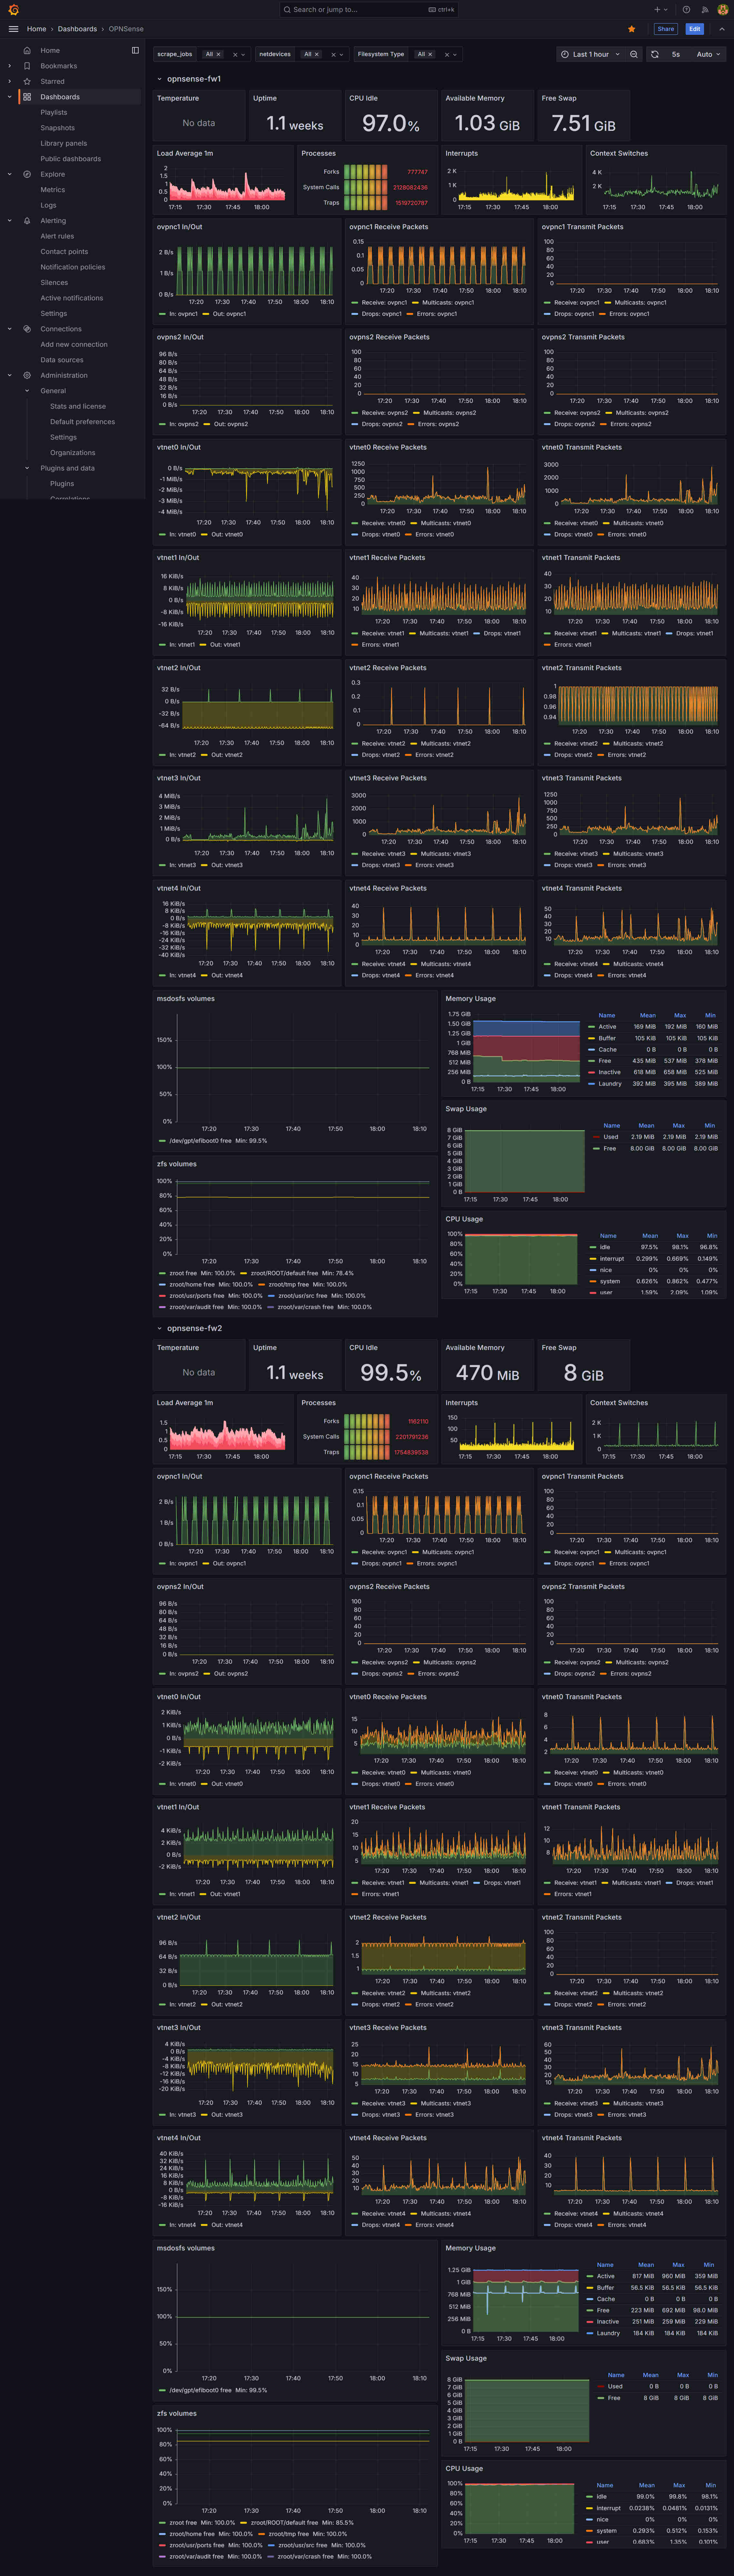Open the help question-mark icon
Screen dimensions: 734x2576
[686, 10]
